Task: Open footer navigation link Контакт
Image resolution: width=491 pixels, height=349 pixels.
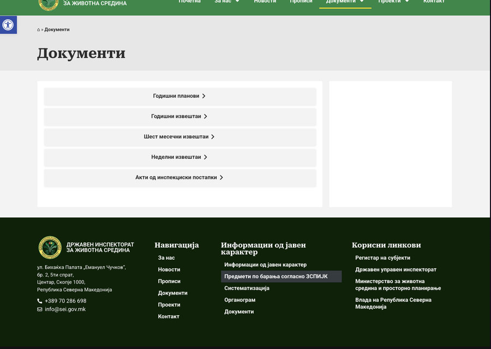Action: 169,316
